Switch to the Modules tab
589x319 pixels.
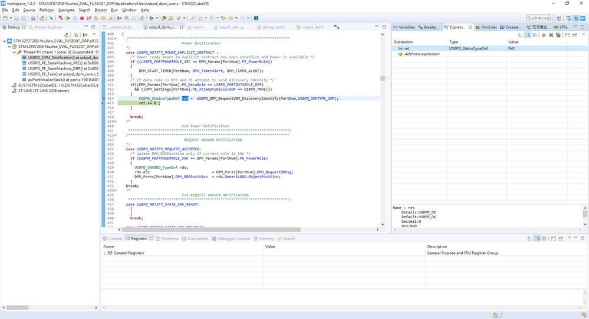click(486, 27)
